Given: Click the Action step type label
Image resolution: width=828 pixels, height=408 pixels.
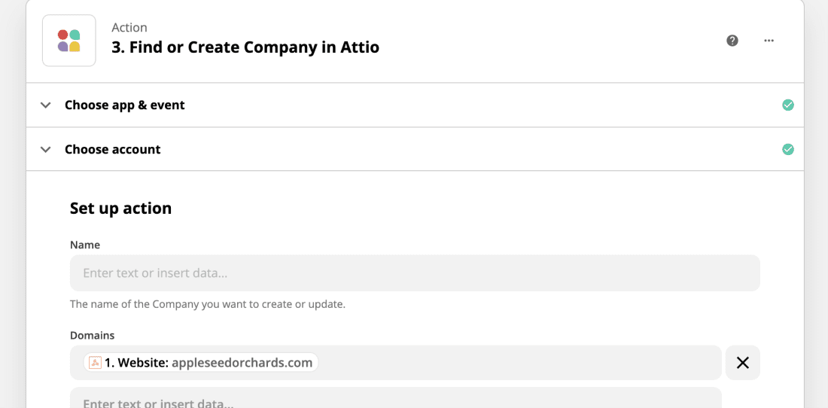Looking at the screenshot, I should pyautogui.click(x=129, y=27).
